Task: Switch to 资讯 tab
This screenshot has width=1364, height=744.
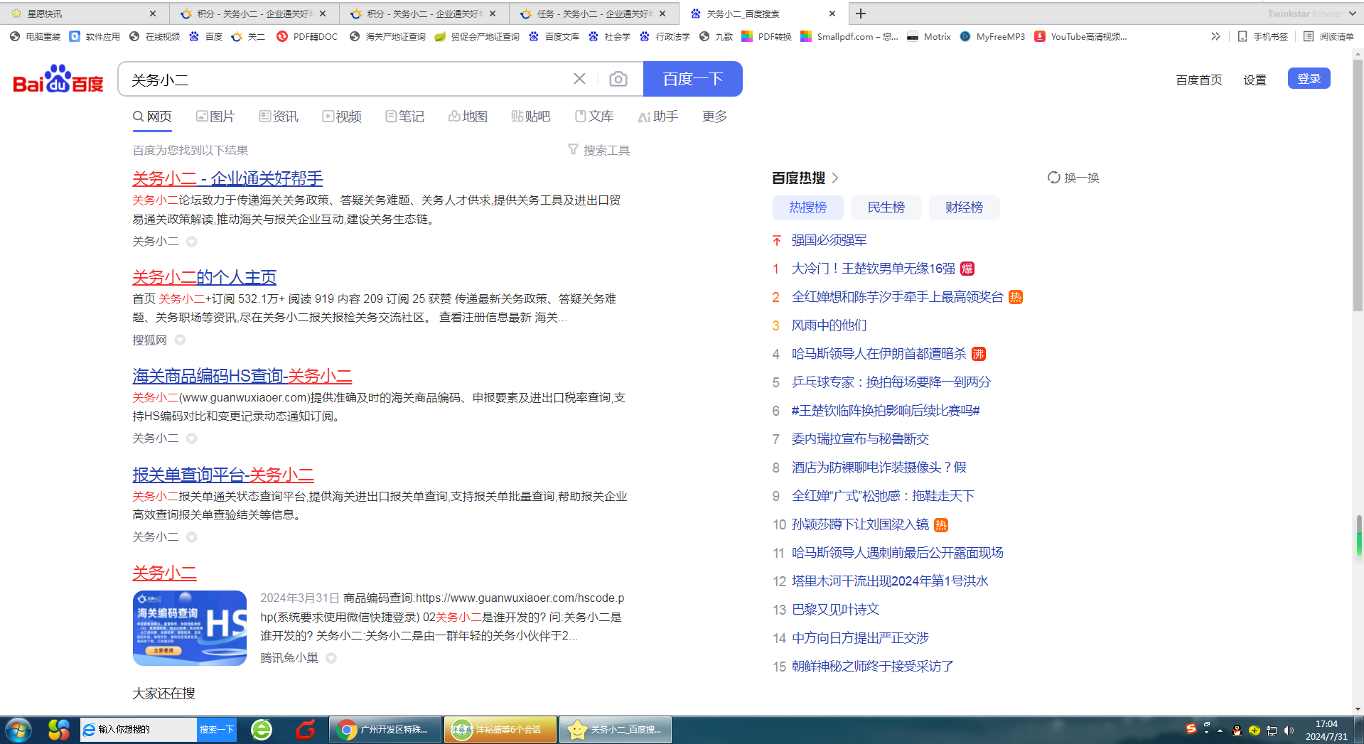Action: 279,117
